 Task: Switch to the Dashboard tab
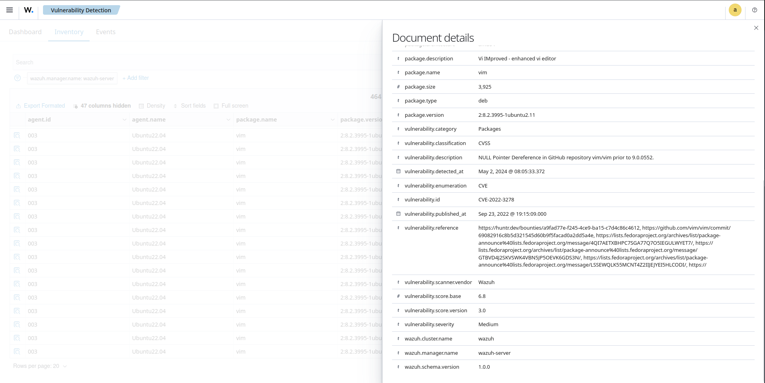point(25,32)
